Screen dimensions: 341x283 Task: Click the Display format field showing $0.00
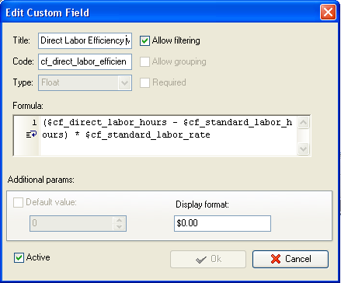tap(222, 223)
